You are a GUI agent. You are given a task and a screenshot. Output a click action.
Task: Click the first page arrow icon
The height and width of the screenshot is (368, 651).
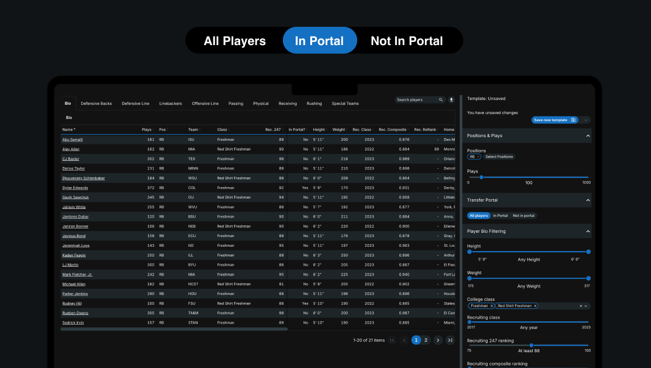tap(393, 340)
